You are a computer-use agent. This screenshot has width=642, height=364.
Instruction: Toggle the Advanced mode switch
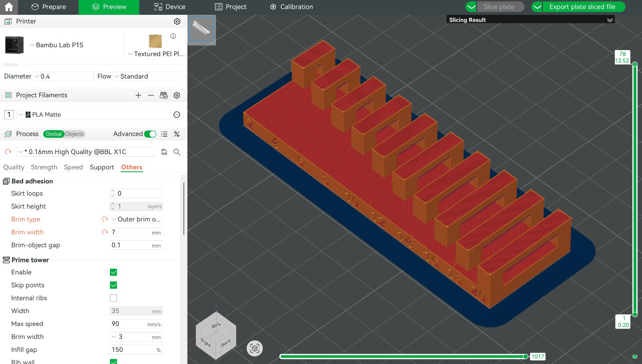pyautogui.click(x=150, y=134)
